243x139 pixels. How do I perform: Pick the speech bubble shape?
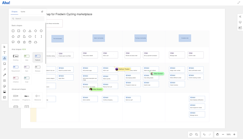click(13, 42)
